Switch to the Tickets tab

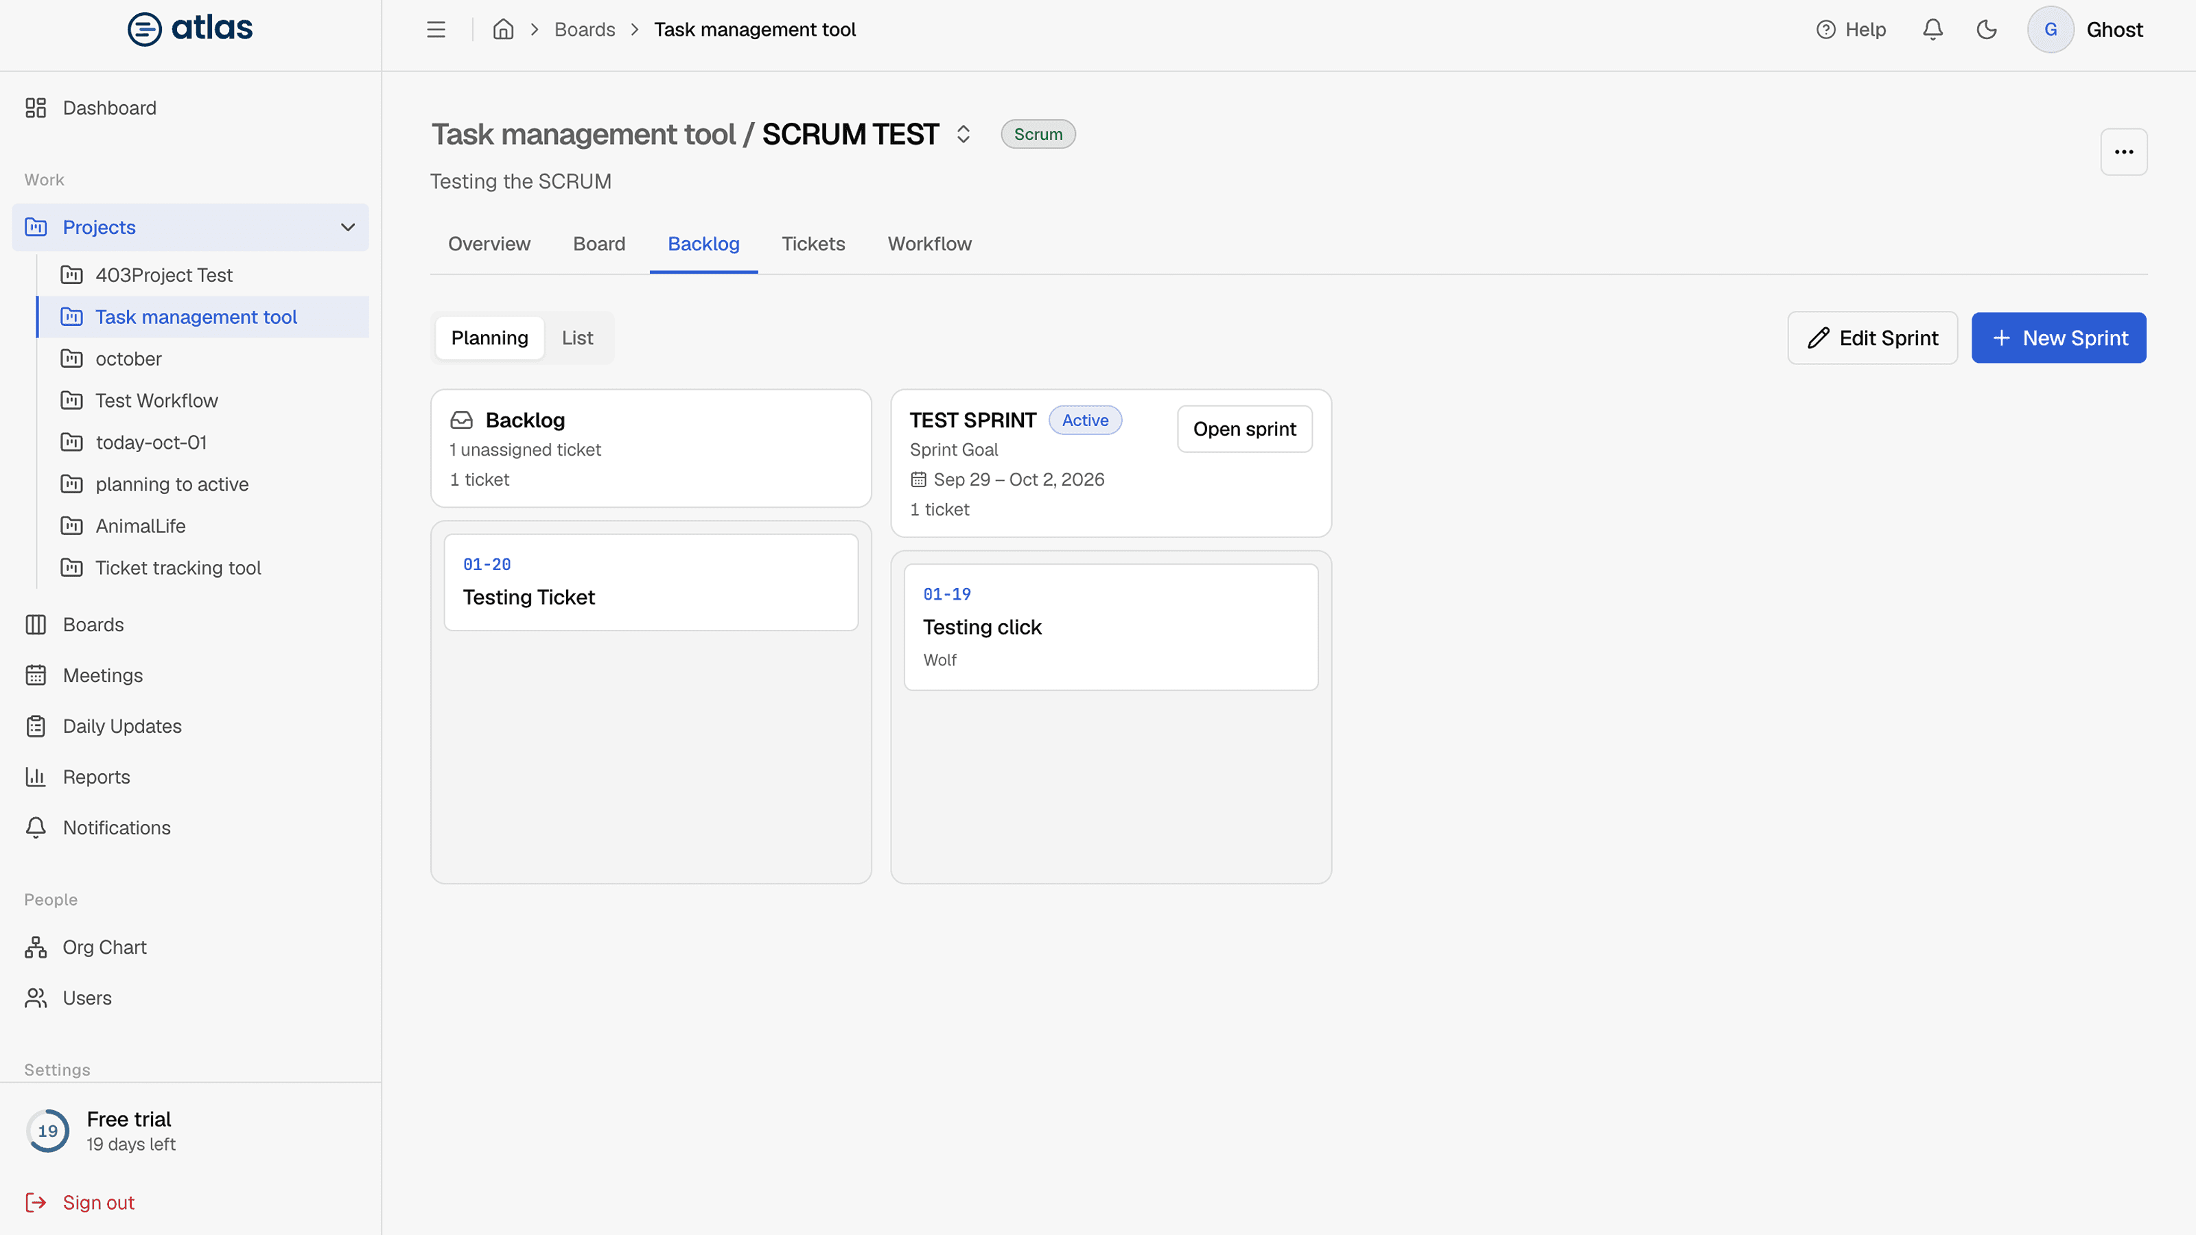pyautogui.click(x=813, y=245)
